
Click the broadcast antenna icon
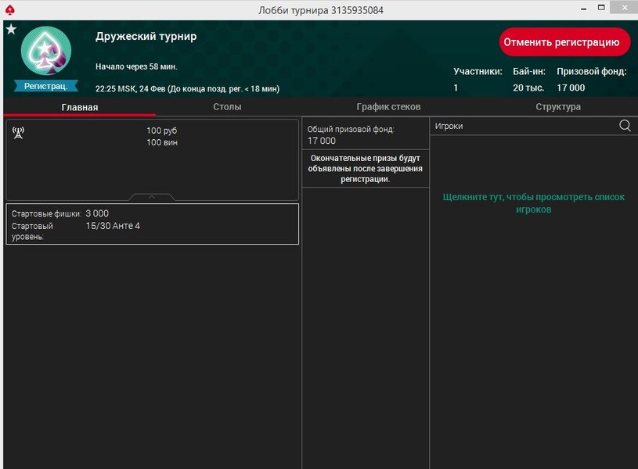pos(19,132)
